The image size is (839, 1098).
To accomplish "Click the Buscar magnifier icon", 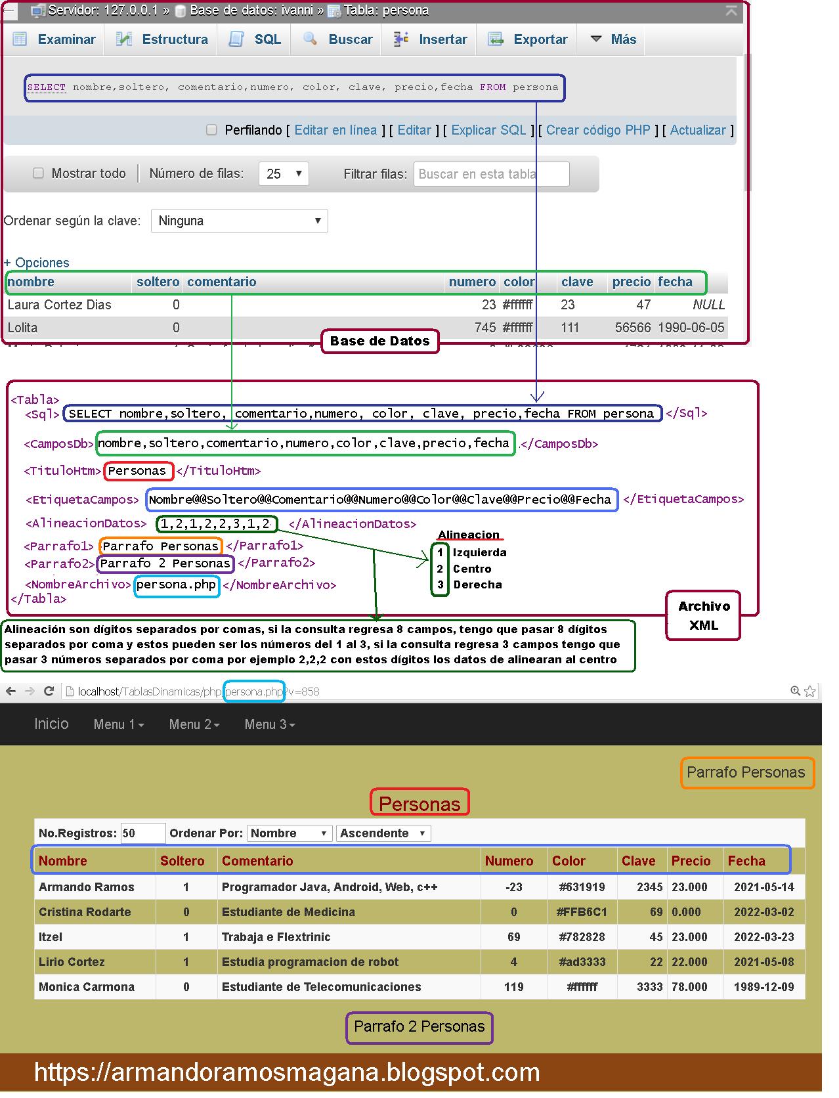I will (310, 39).
